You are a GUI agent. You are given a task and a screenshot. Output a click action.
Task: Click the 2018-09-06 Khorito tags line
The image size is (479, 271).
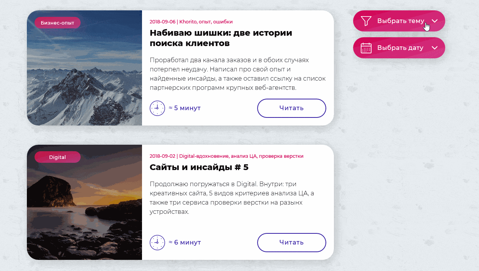coord(191,22)
